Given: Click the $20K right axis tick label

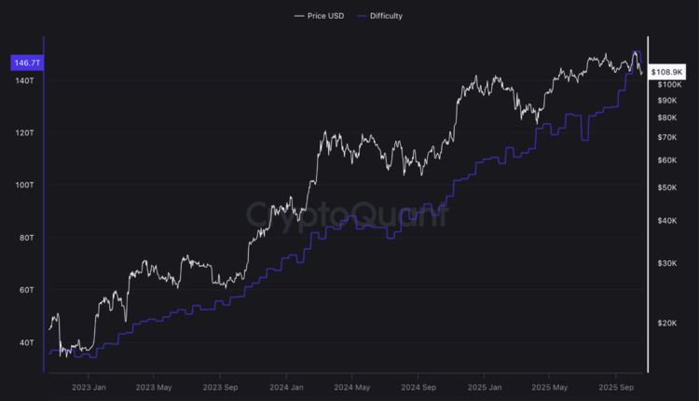Looking at the screenshot, I should (x=667, y=323).
